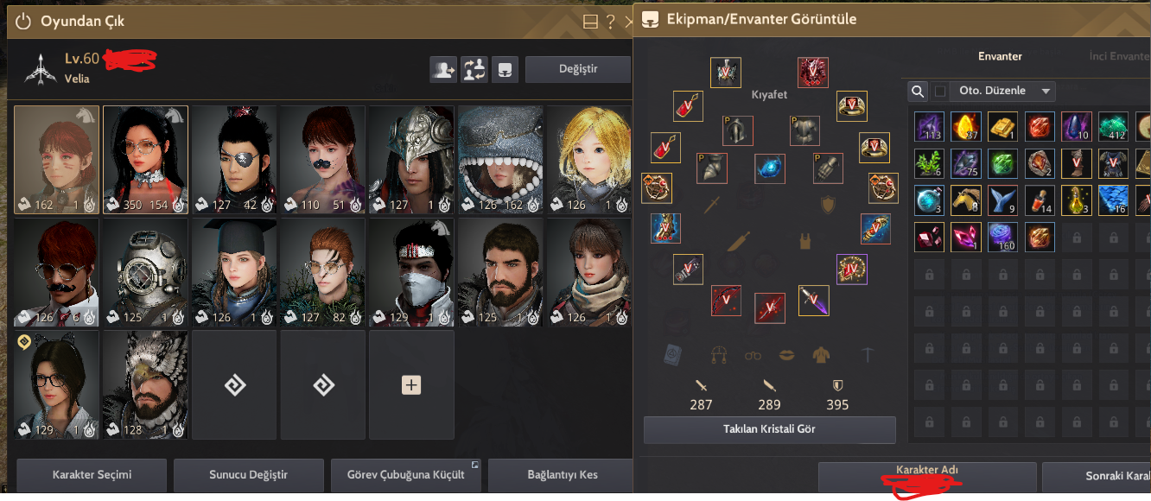Click the power icon beside Oyundan Çık
Screen dimensions: 1151x501
pos(23,22)
